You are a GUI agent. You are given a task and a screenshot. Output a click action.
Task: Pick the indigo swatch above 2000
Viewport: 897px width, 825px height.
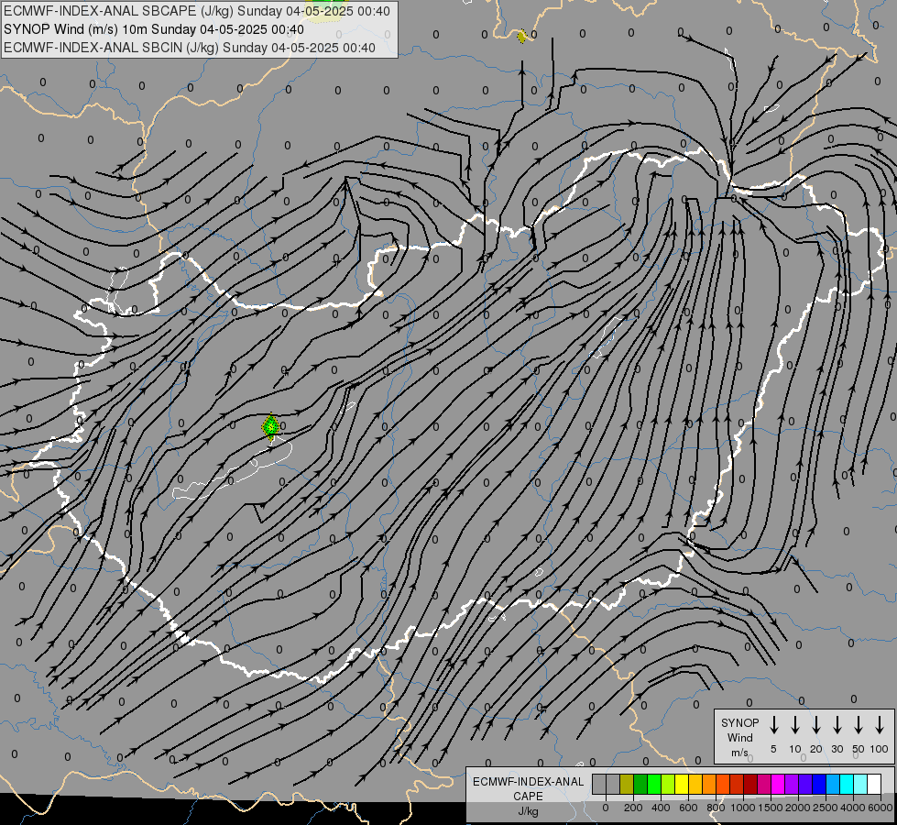(x=804, y=784)
